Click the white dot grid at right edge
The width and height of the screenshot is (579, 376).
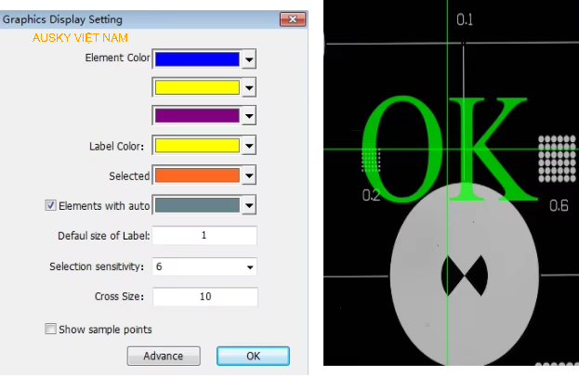coord(558,160)
